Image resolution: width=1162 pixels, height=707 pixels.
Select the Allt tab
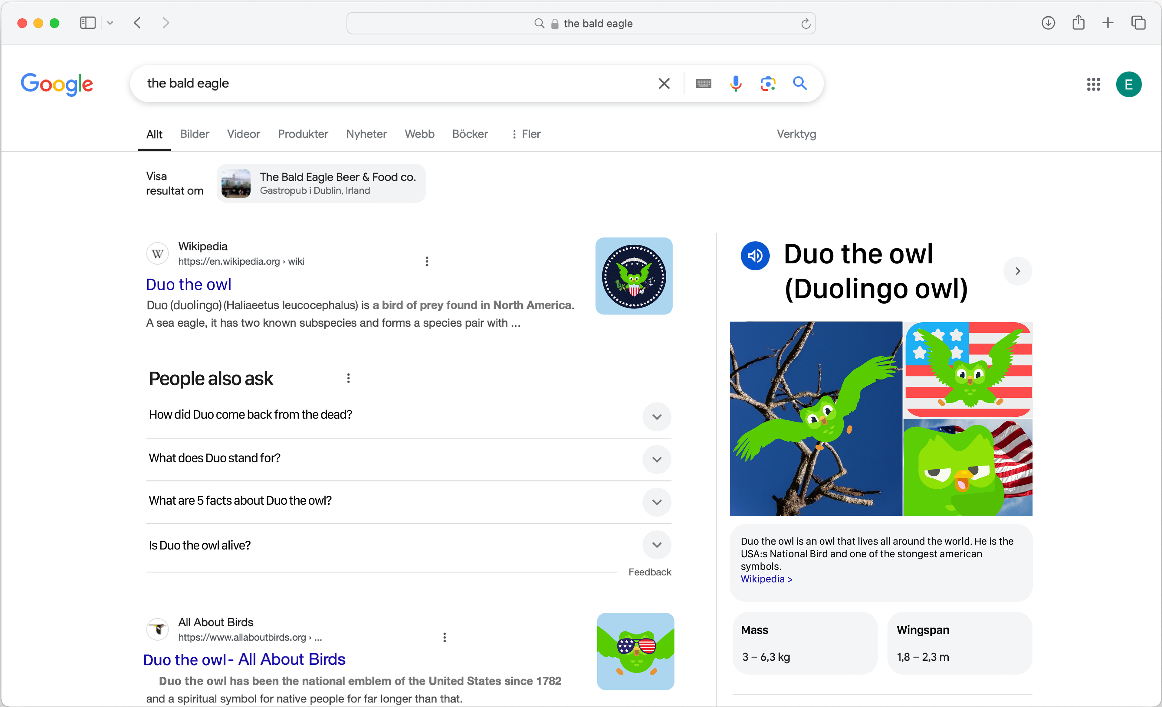point(154,134)
